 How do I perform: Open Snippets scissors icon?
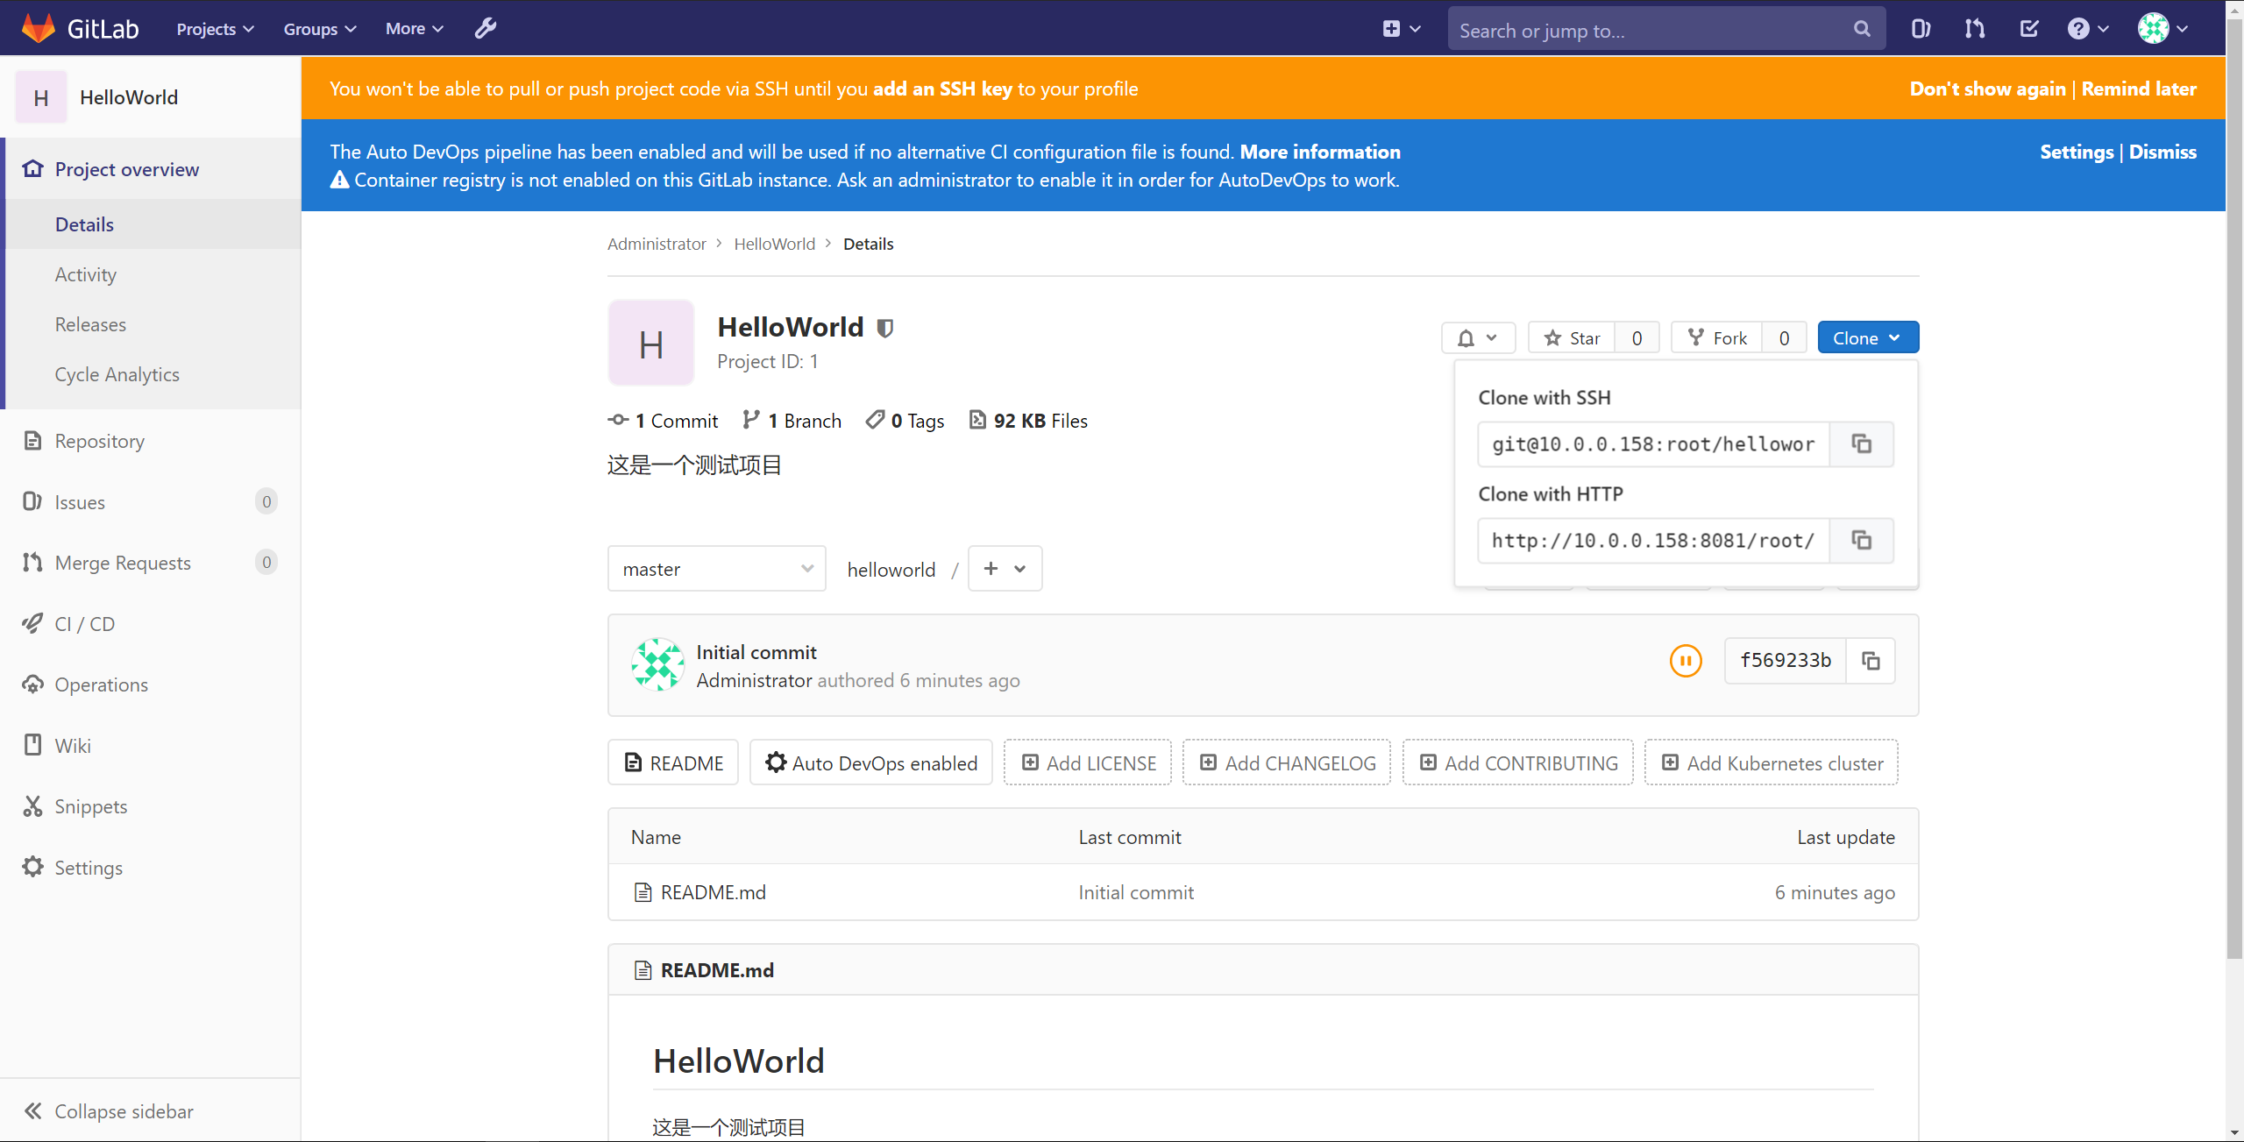(32, 806)
